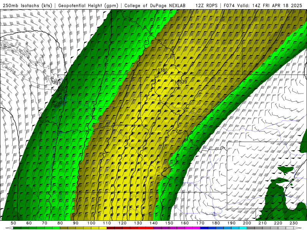Click the 'College of DuPage NEXLAB' label
This screenshot has height=230, width=307.
155,5
